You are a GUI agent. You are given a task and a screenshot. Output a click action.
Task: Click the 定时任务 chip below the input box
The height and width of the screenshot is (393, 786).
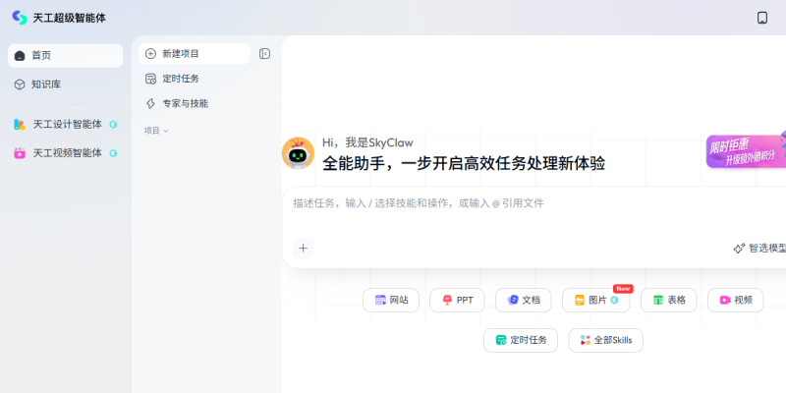tap(521, 340)
